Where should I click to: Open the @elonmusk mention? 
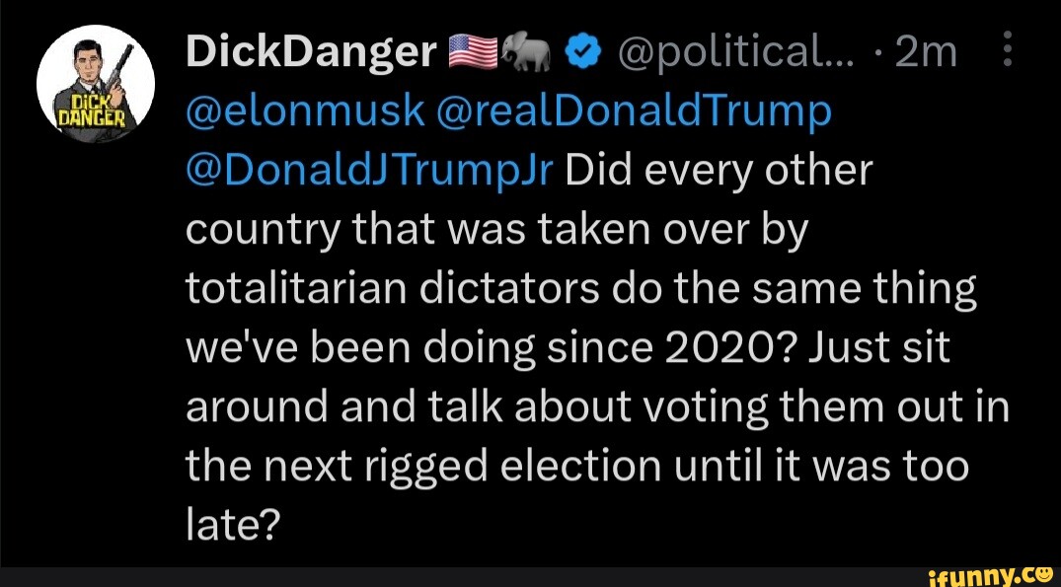click(307, 112)
